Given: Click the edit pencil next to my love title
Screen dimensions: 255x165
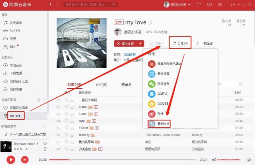Looking at the screenshot, I should click(x=150, y=22).
